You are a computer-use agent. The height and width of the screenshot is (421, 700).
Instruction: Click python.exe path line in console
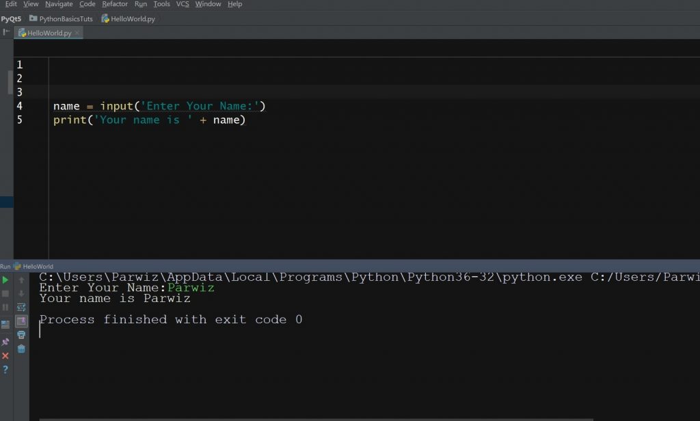[369, 277]
